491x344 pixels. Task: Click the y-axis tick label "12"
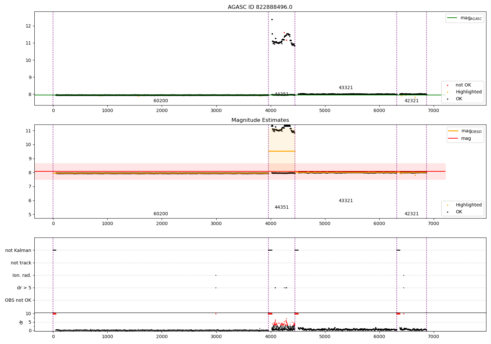[x=28, y=26]
